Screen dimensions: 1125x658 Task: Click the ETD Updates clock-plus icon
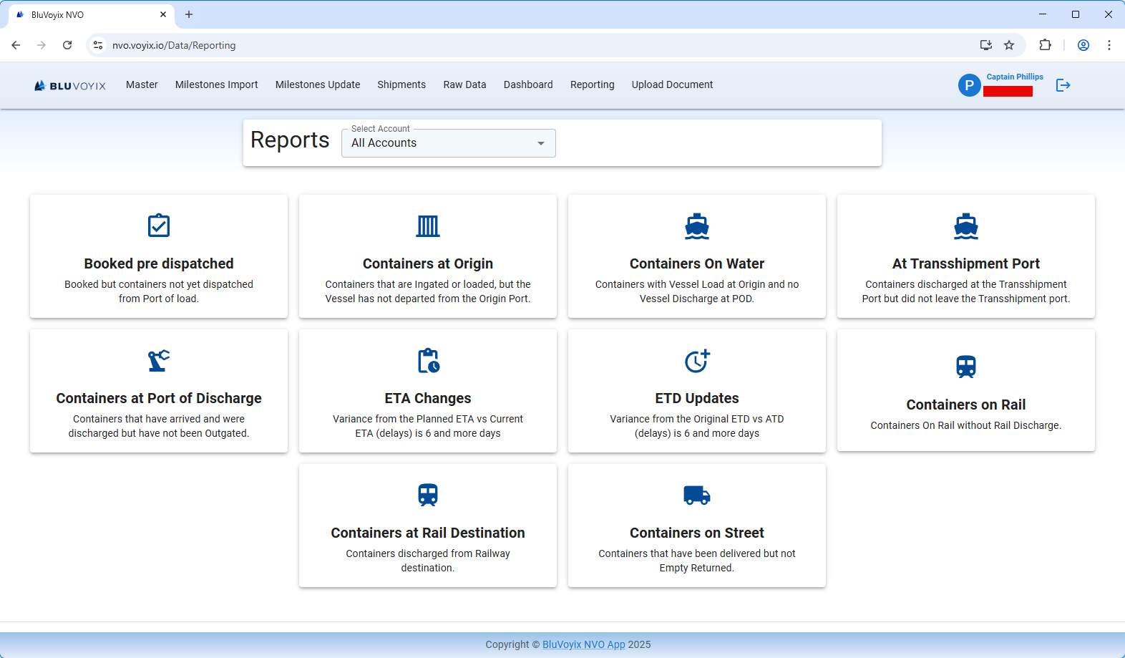coord(696,360)
